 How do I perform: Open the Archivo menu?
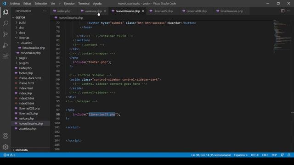coord(15,4)
